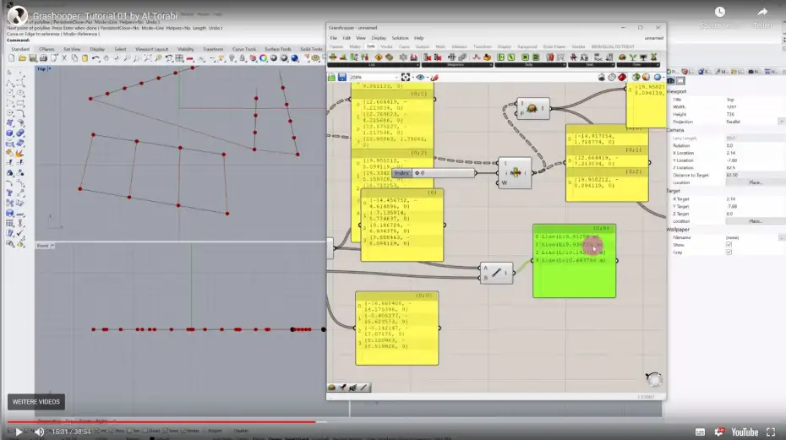Open the Top viewport title menu arrow
This screenshot has width=786, height=440.
click(49, 68)
